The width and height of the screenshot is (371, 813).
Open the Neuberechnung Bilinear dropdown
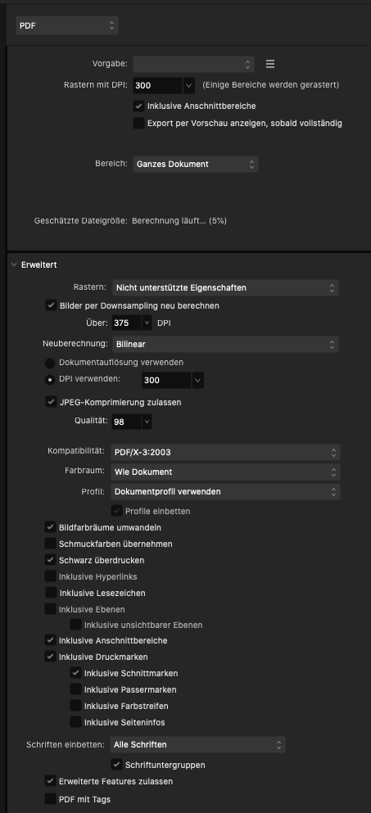coord(225,345)
